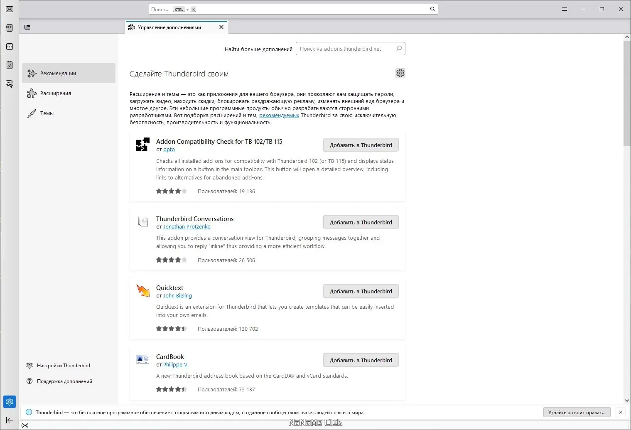Click the CardBook star rating
This screenshot has height=430, width=631.
pos(172,389)
